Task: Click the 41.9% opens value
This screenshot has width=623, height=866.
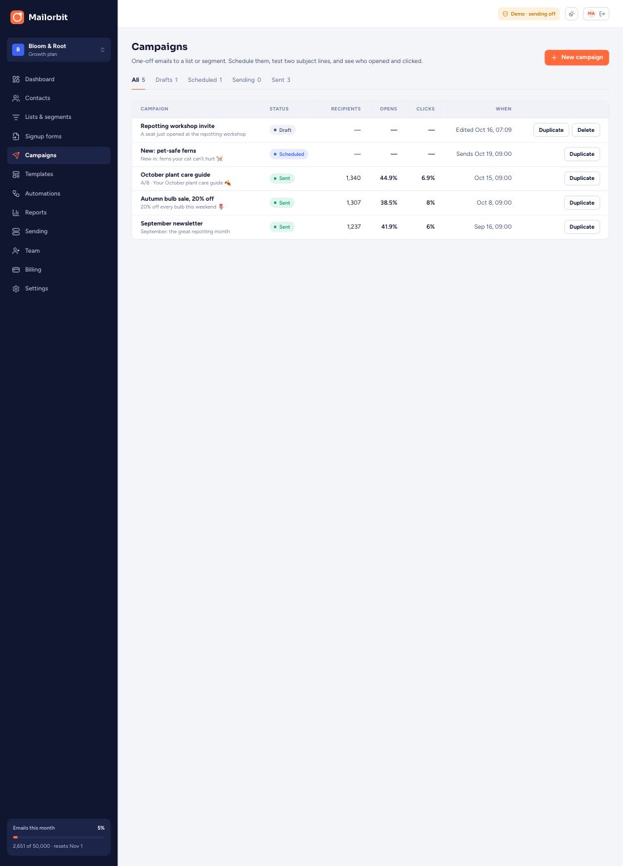Action: coord(389,227)
